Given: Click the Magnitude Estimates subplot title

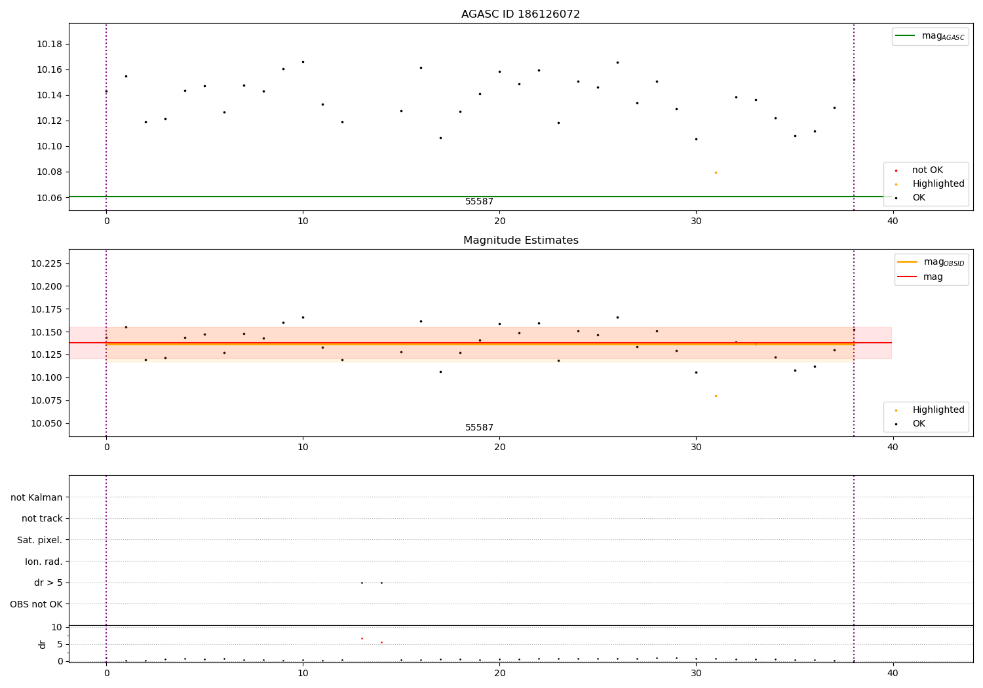Looking at the screenshot, I should pyautogui.click(x=520, y=240).
